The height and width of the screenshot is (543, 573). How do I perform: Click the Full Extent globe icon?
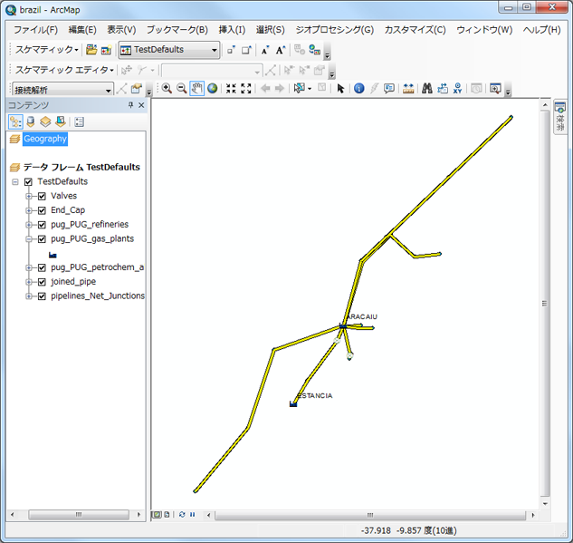tap(212, 89)
